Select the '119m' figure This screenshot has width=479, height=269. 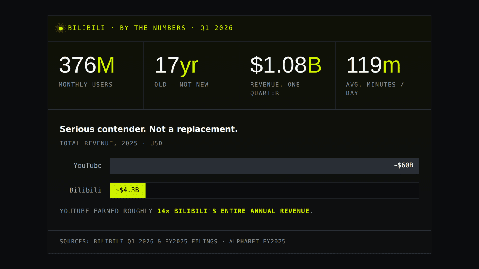point(373,65)
